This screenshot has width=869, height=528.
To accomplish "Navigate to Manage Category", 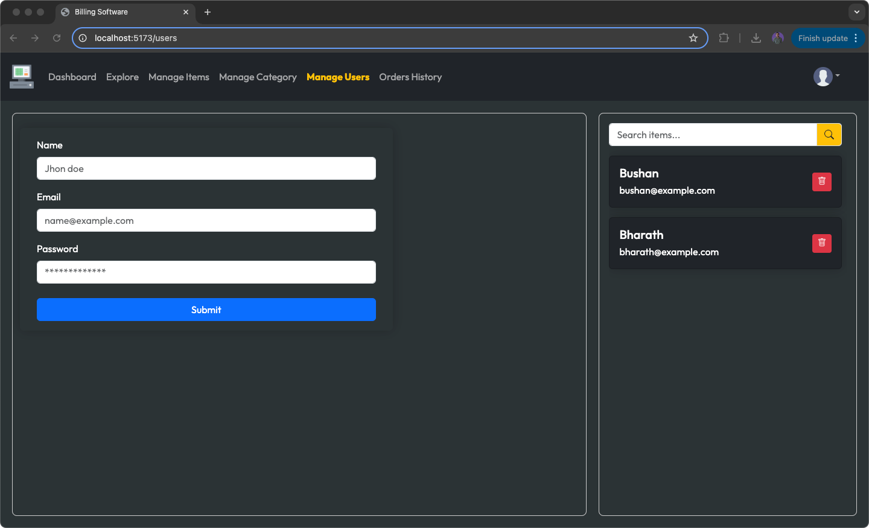I will pos(258,77).
